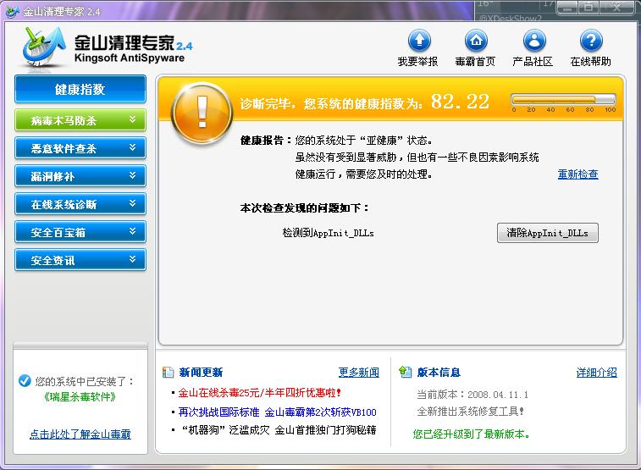Click the 您已经升级到了最新版本 status text

click(472, 434)
